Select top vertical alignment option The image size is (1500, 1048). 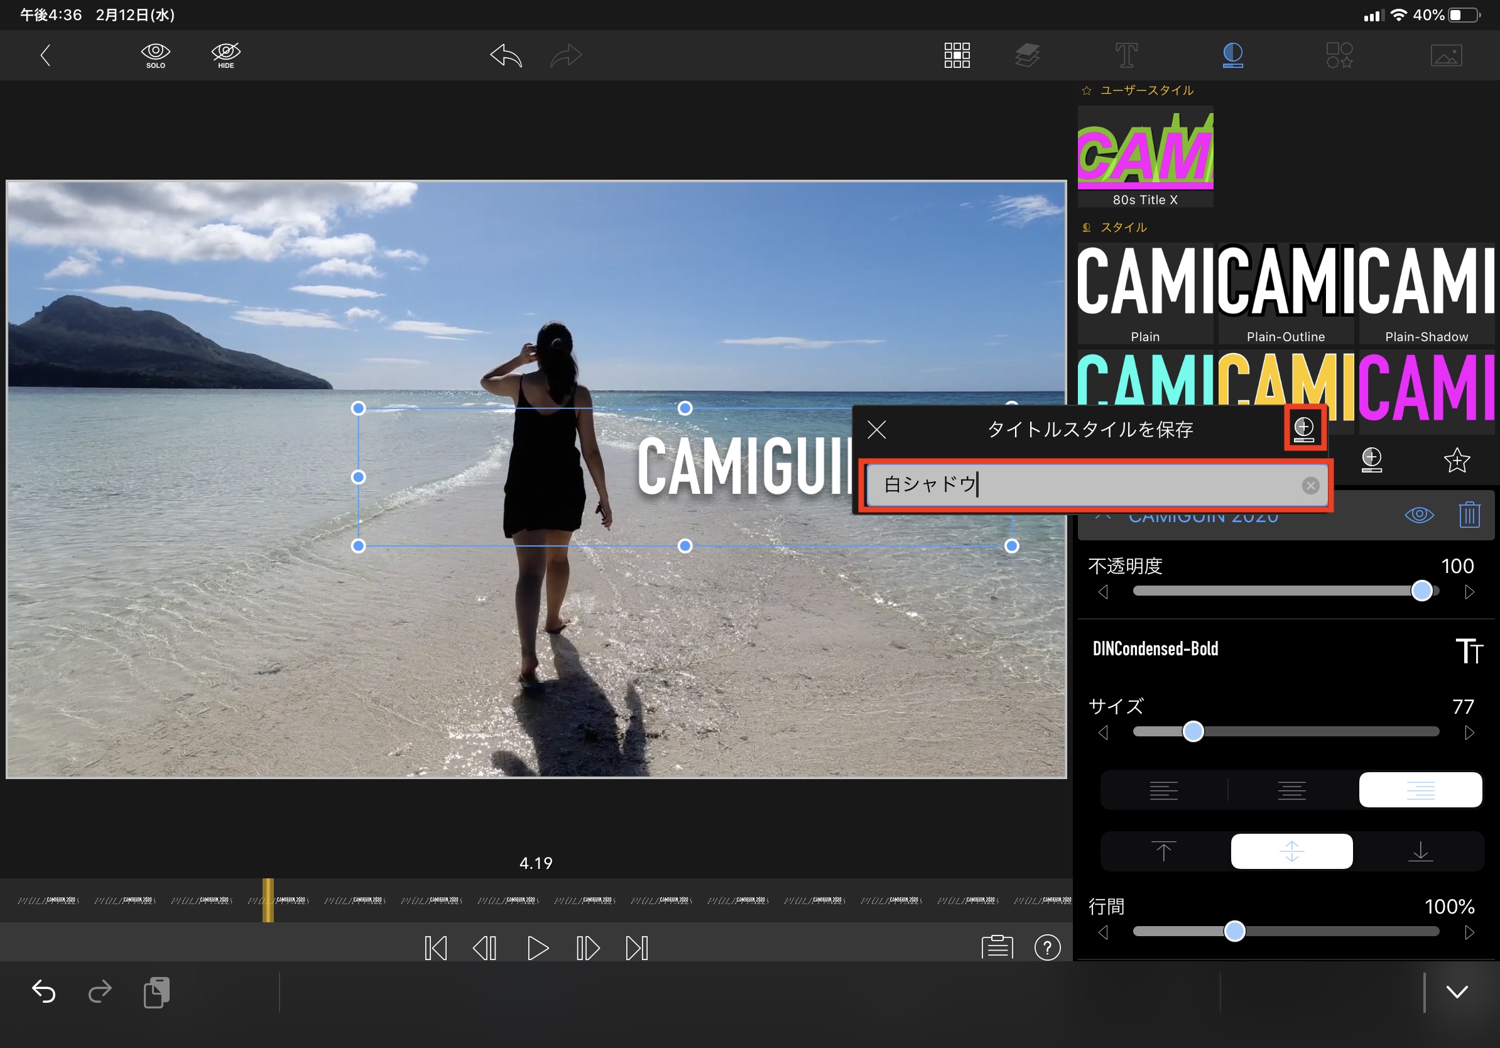point(1163,851)
